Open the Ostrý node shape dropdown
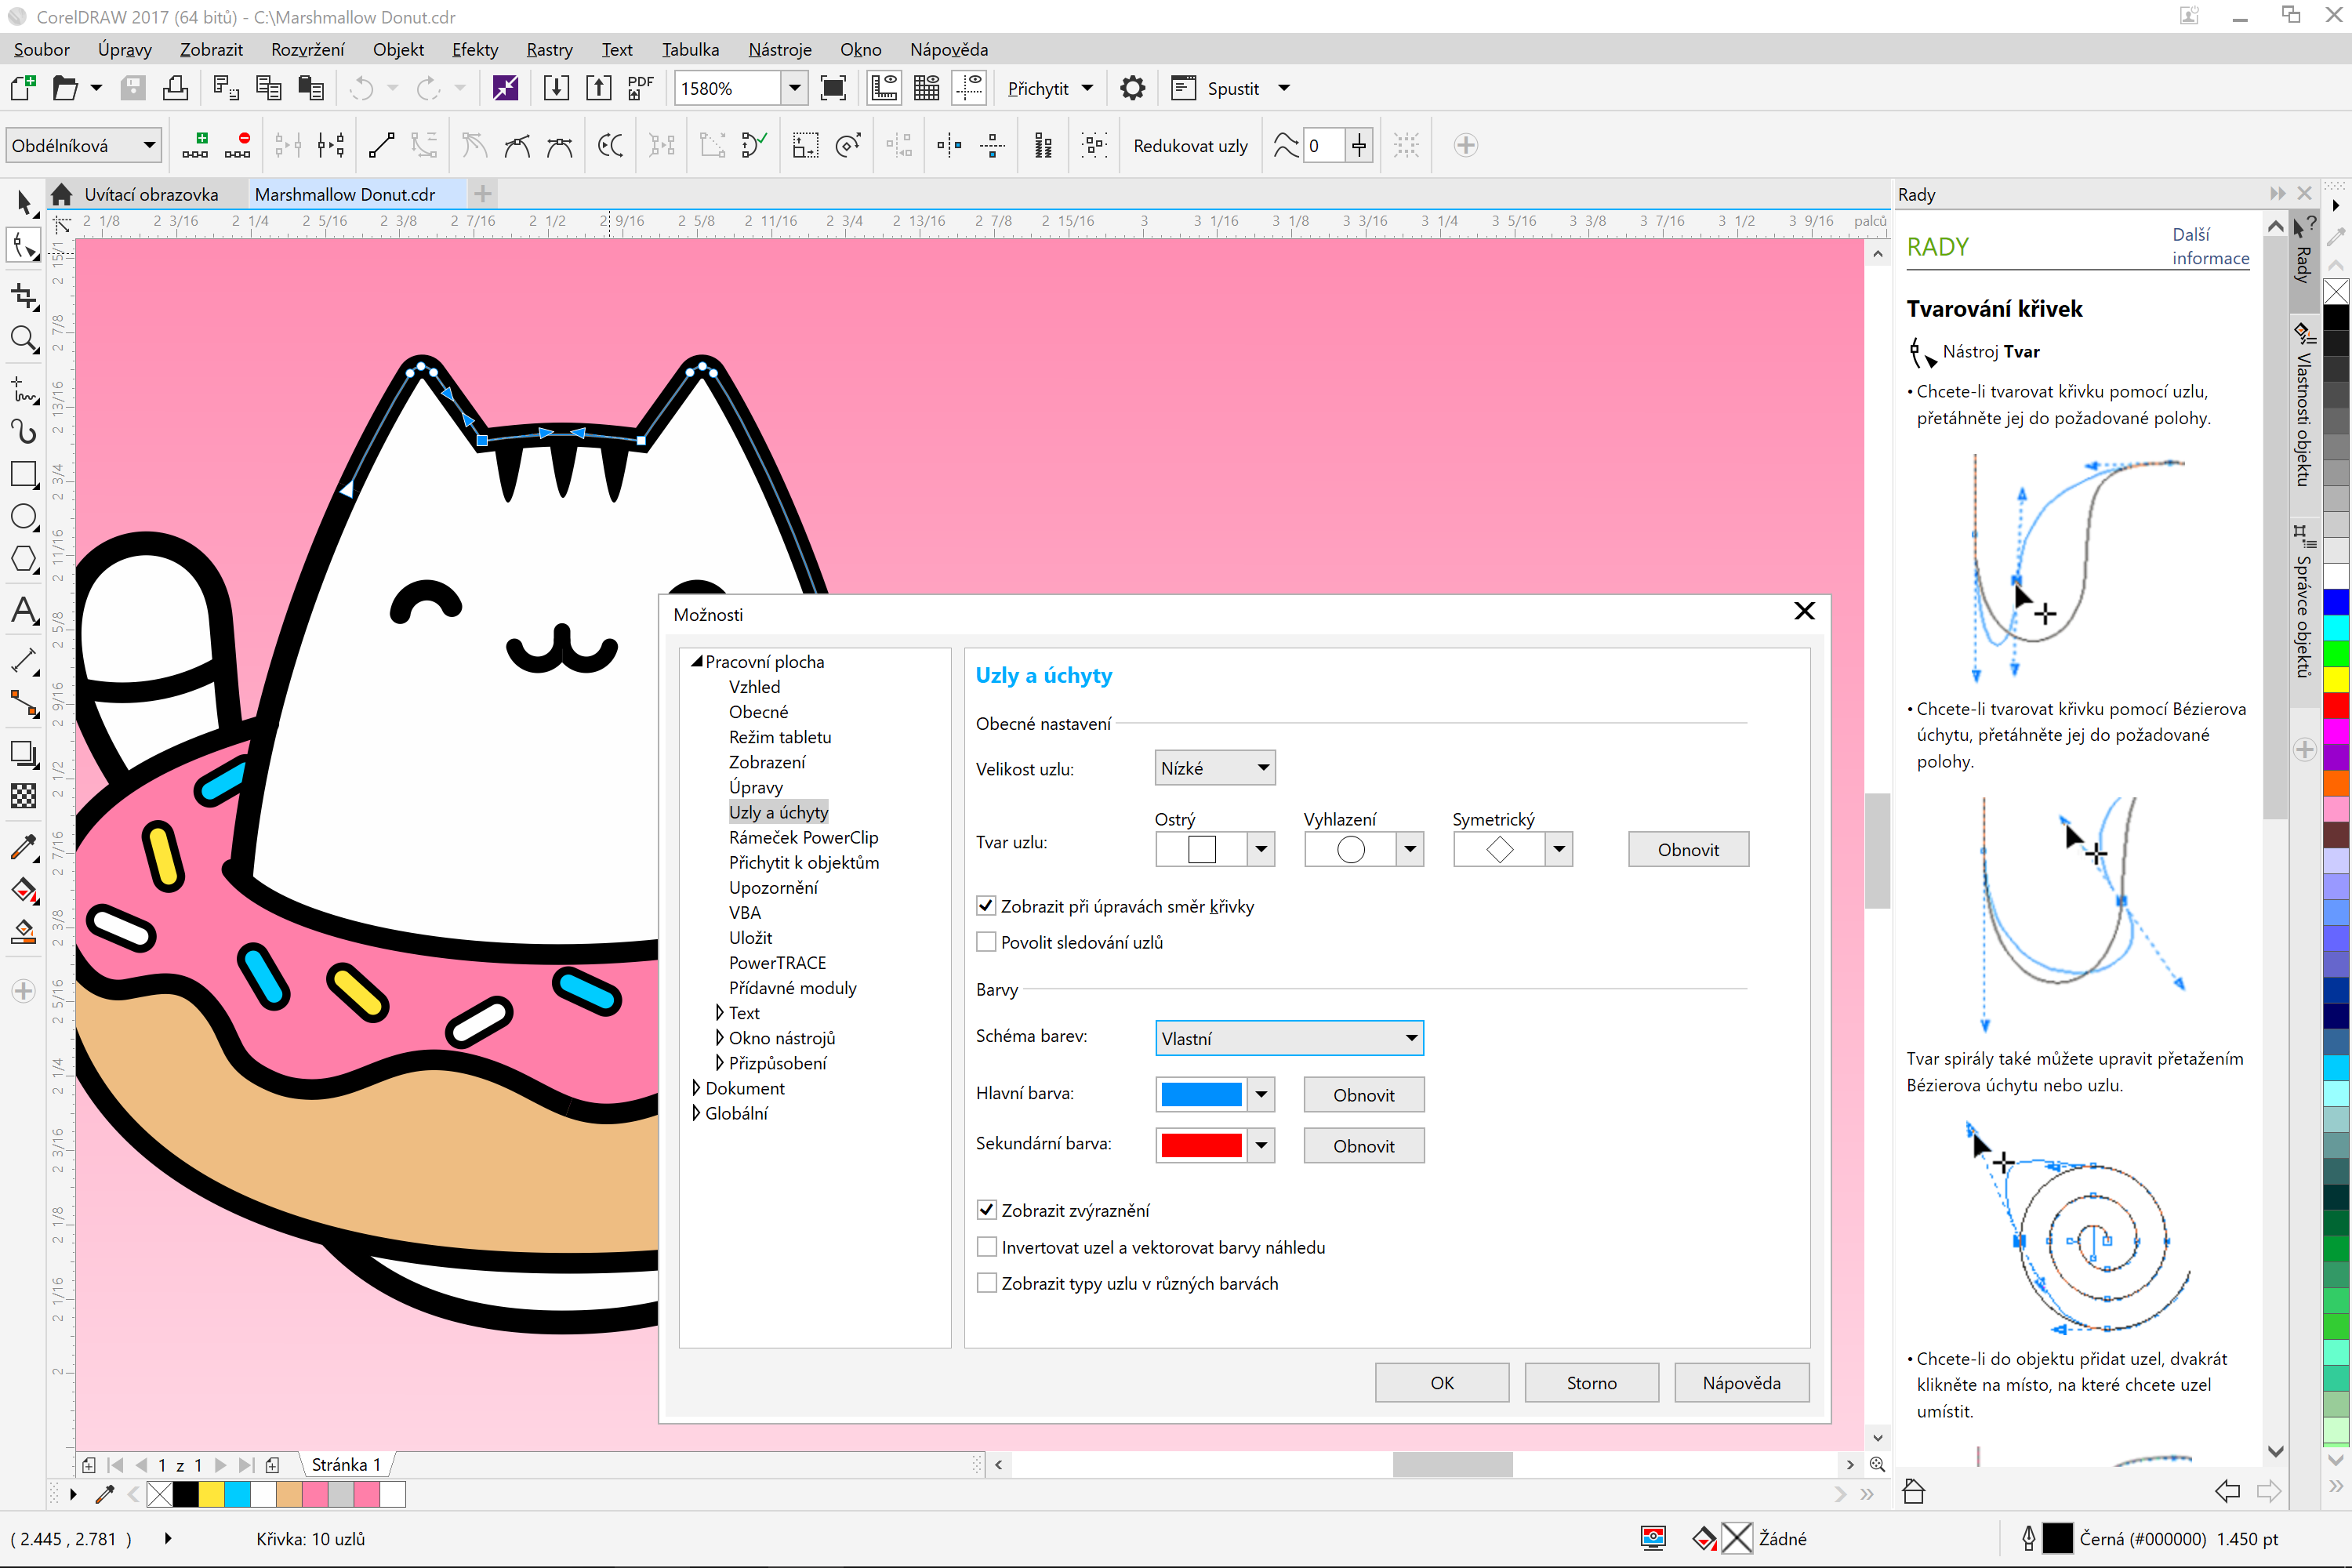 [1262, 849]
